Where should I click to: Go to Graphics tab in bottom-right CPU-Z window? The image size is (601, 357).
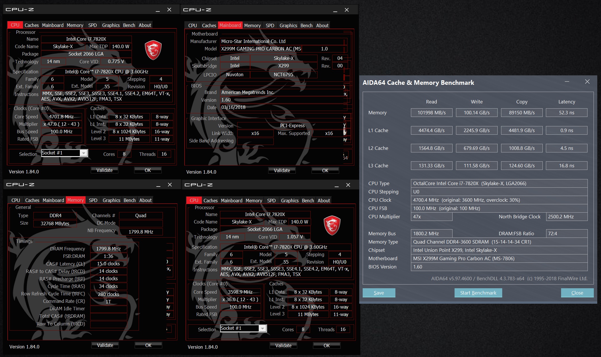290,201
